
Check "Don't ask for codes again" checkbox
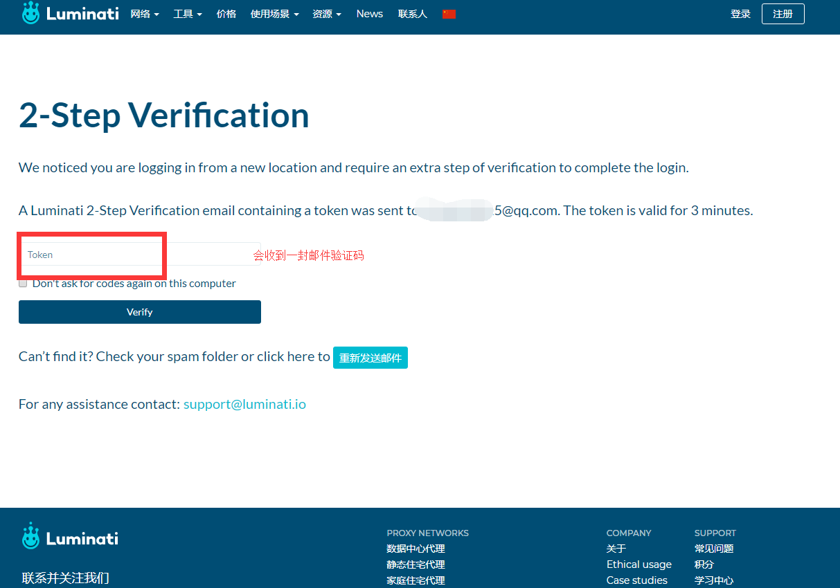point(23,284)
